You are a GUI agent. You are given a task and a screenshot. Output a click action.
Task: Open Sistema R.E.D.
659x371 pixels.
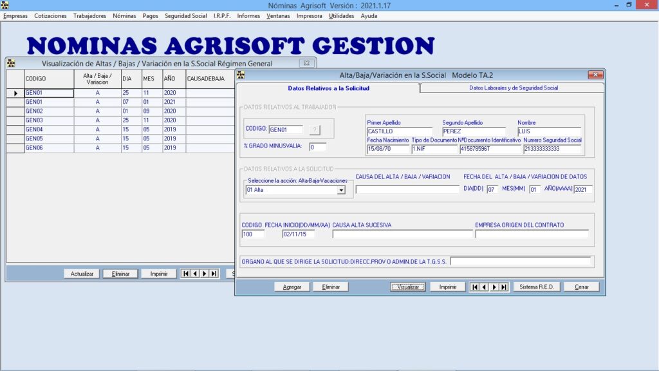coord(537,287)
